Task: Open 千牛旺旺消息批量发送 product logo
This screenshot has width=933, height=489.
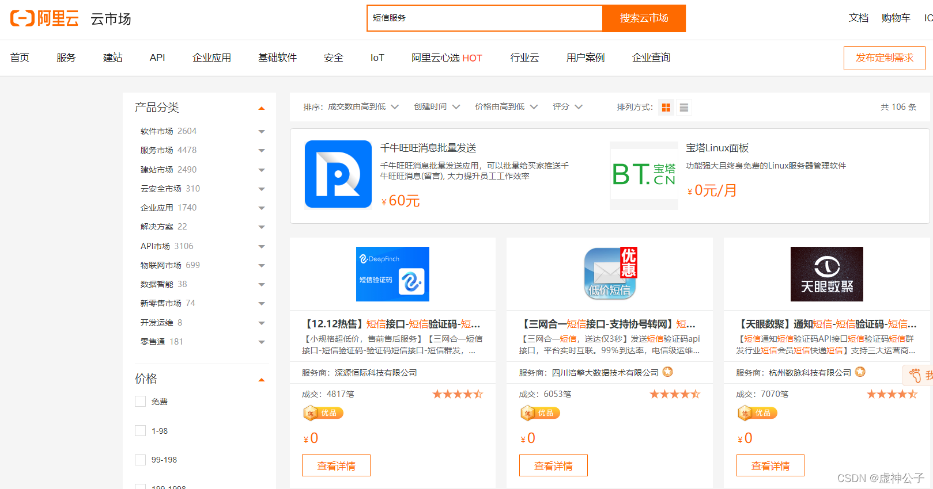Action: (338, 174)
